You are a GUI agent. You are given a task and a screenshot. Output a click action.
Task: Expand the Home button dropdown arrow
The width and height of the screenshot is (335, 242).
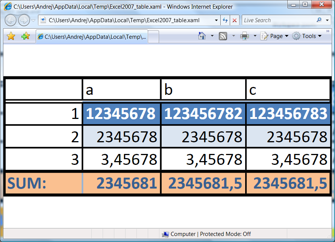coord(212,36)
